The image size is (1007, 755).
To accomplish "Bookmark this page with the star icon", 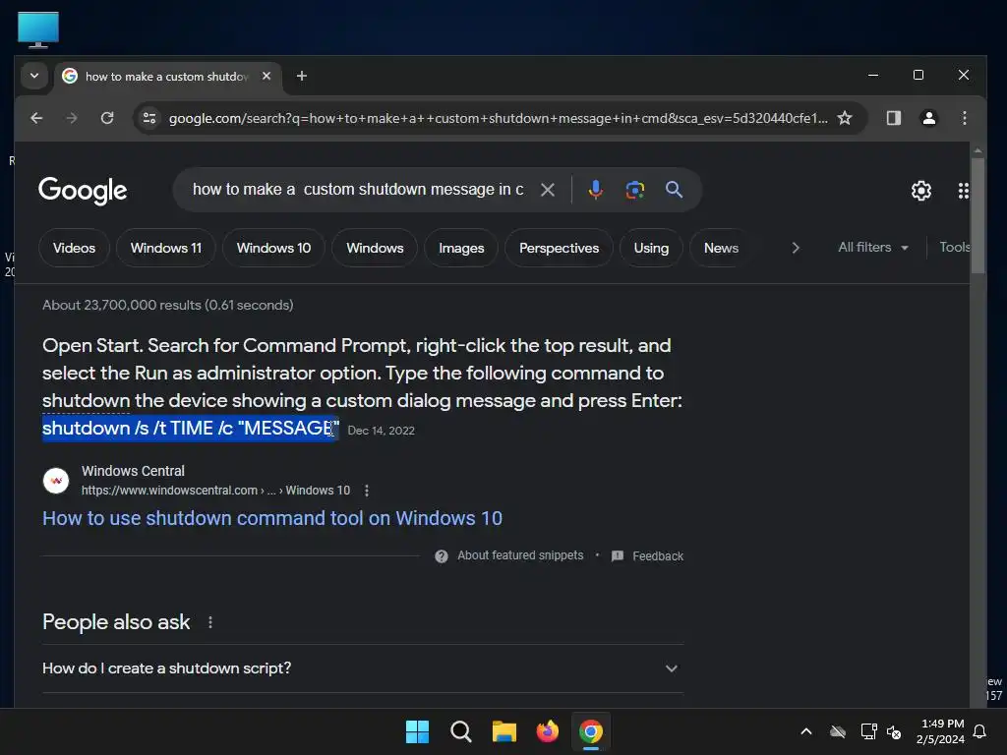I will [x=845, y=118].
